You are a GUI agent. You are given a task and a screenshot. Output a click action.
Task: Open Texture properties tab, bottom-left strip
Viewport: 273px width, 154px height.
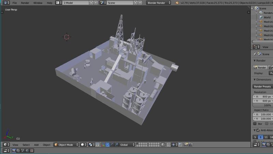32,151
